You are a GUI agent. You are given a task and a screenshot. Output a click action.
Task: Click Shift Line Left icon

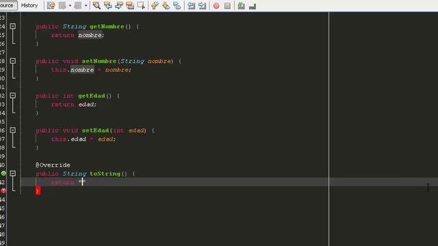coord(192,5)
